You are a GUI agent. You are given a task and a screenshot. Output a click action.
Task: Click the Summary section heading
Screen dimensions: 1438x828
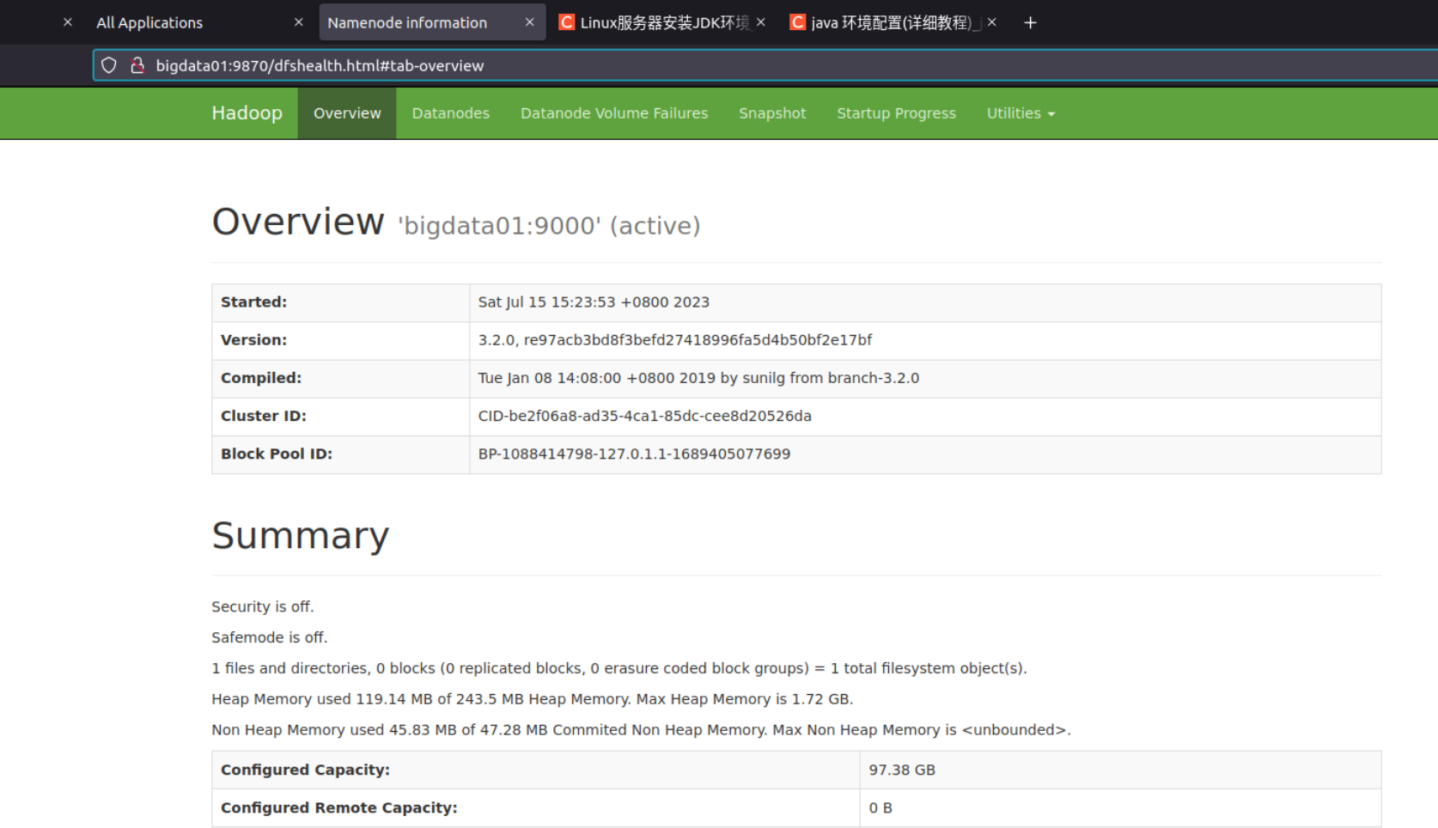300,535
